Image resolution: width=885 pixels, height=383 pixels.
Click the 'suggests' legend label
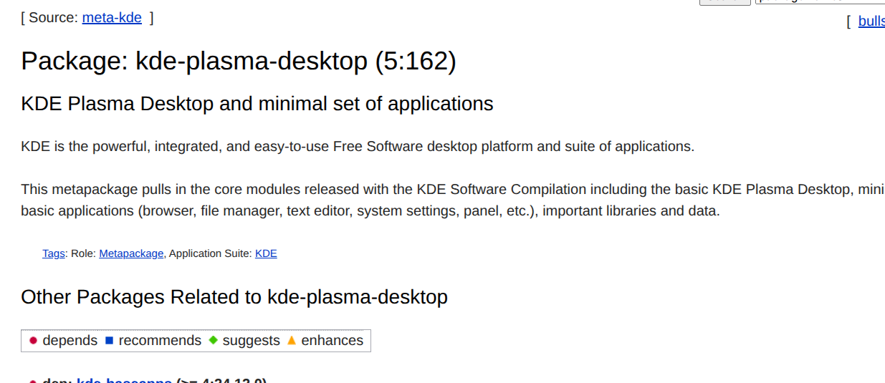pos(251,341)
